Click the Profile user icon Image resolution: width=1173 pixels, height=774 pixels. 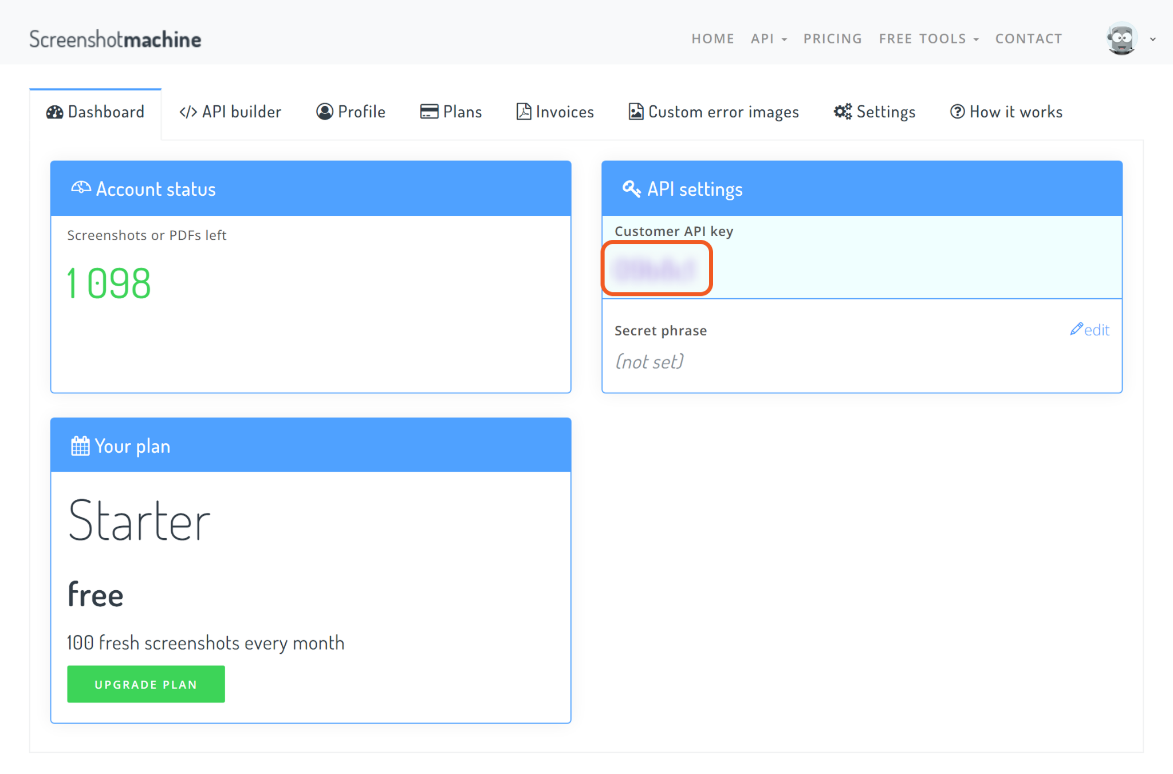point(324,112)
